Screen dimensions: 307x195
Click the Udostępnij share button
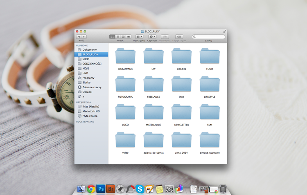click(x=165, y=36)
